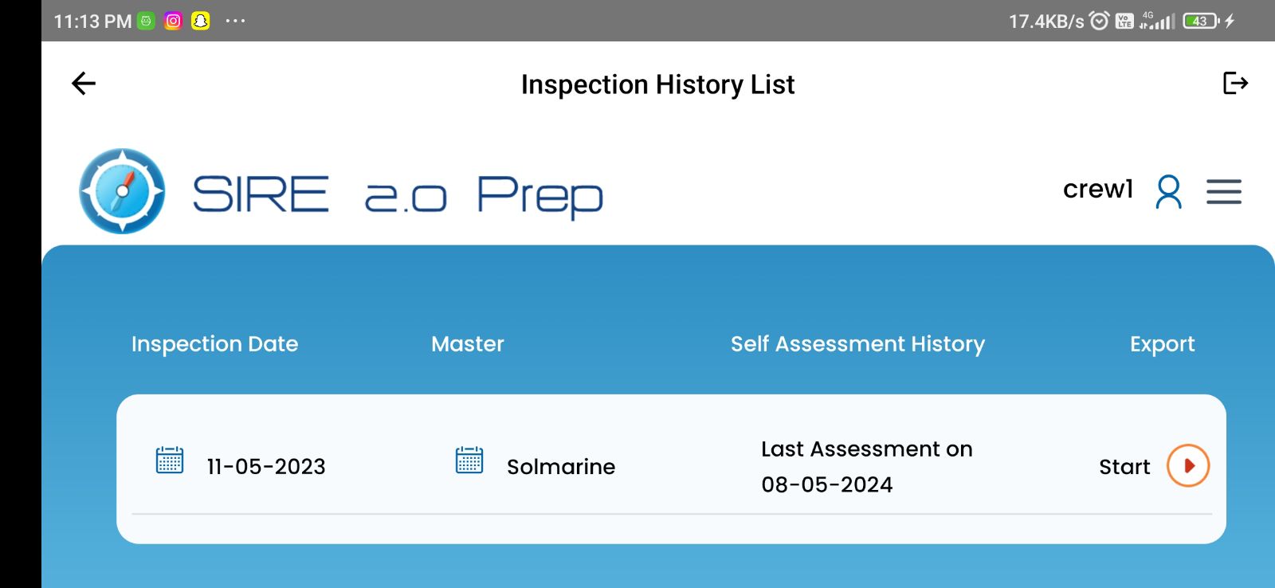The image size is (1275, 588).
Task: Click the Export column header
Action: 1162,344
